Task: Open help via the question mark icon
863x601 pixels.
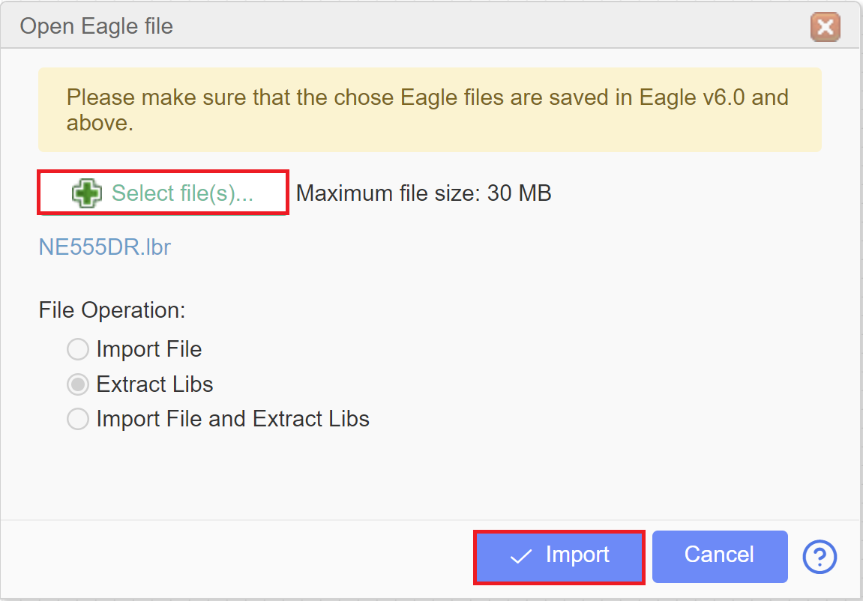Action: 820,557
